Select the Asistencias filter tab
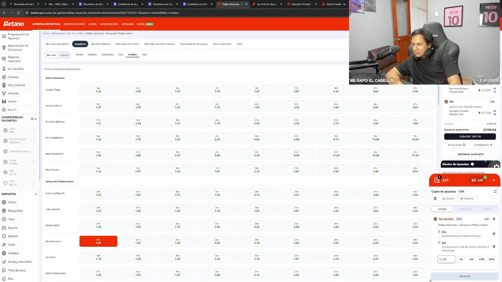 point(107,54)
